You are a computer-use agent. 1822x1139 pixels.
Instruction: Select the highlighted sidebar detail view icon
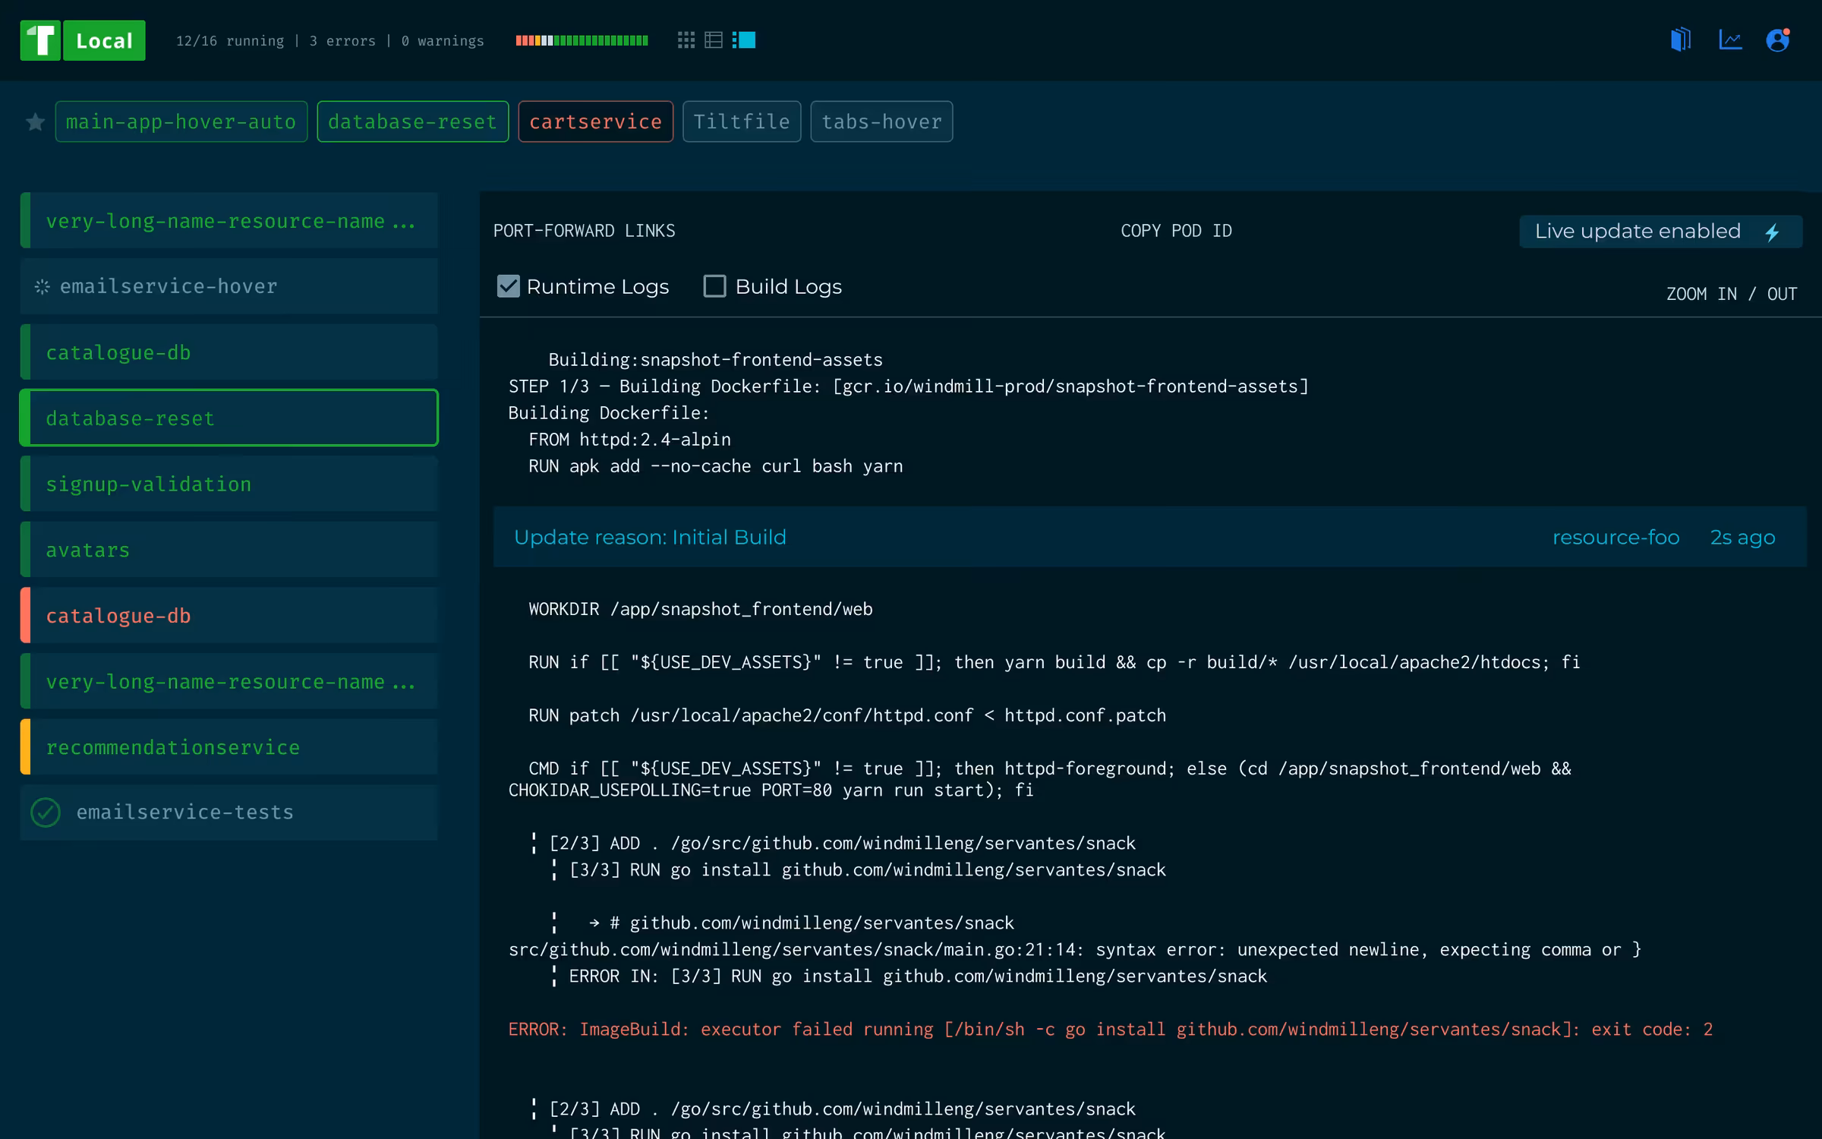[744, 40]
